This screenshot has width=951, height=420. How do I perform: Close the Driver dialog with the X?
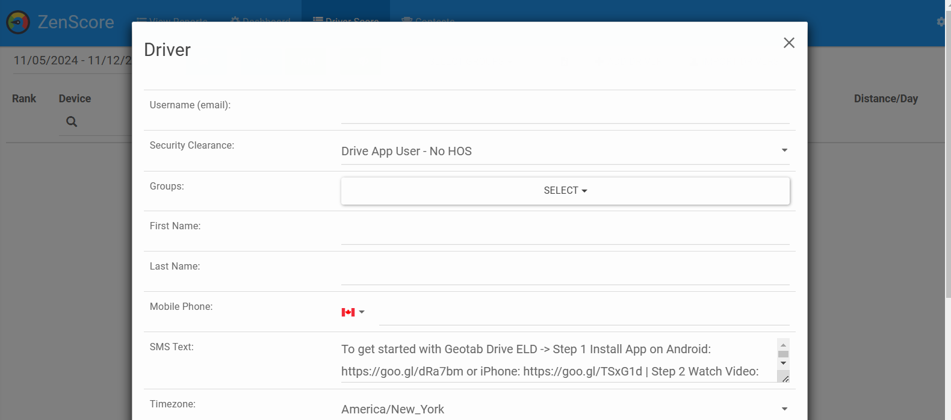click(788, 43)
